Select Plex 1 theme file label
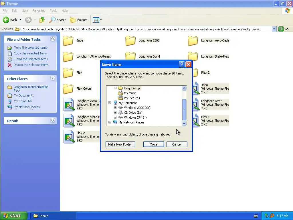 (215, 121)
